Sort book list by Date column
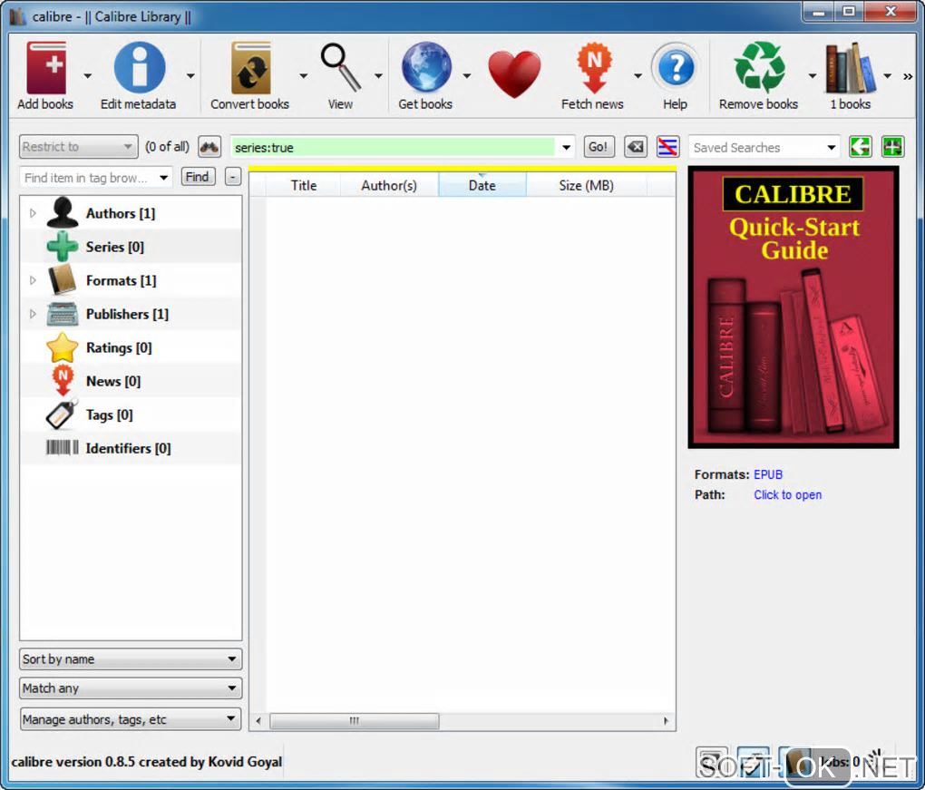Image resolution: width=925 pixels, height=790 pixels. point(482,185)
